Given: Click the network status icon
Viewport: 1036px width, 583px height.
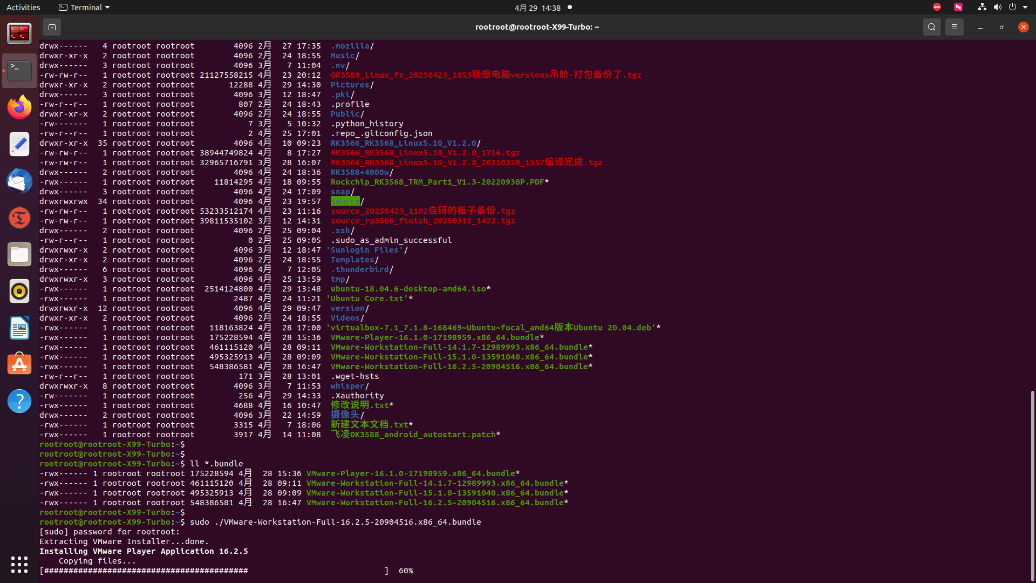Looking at the screenshot, I should (x=982, y=8).
